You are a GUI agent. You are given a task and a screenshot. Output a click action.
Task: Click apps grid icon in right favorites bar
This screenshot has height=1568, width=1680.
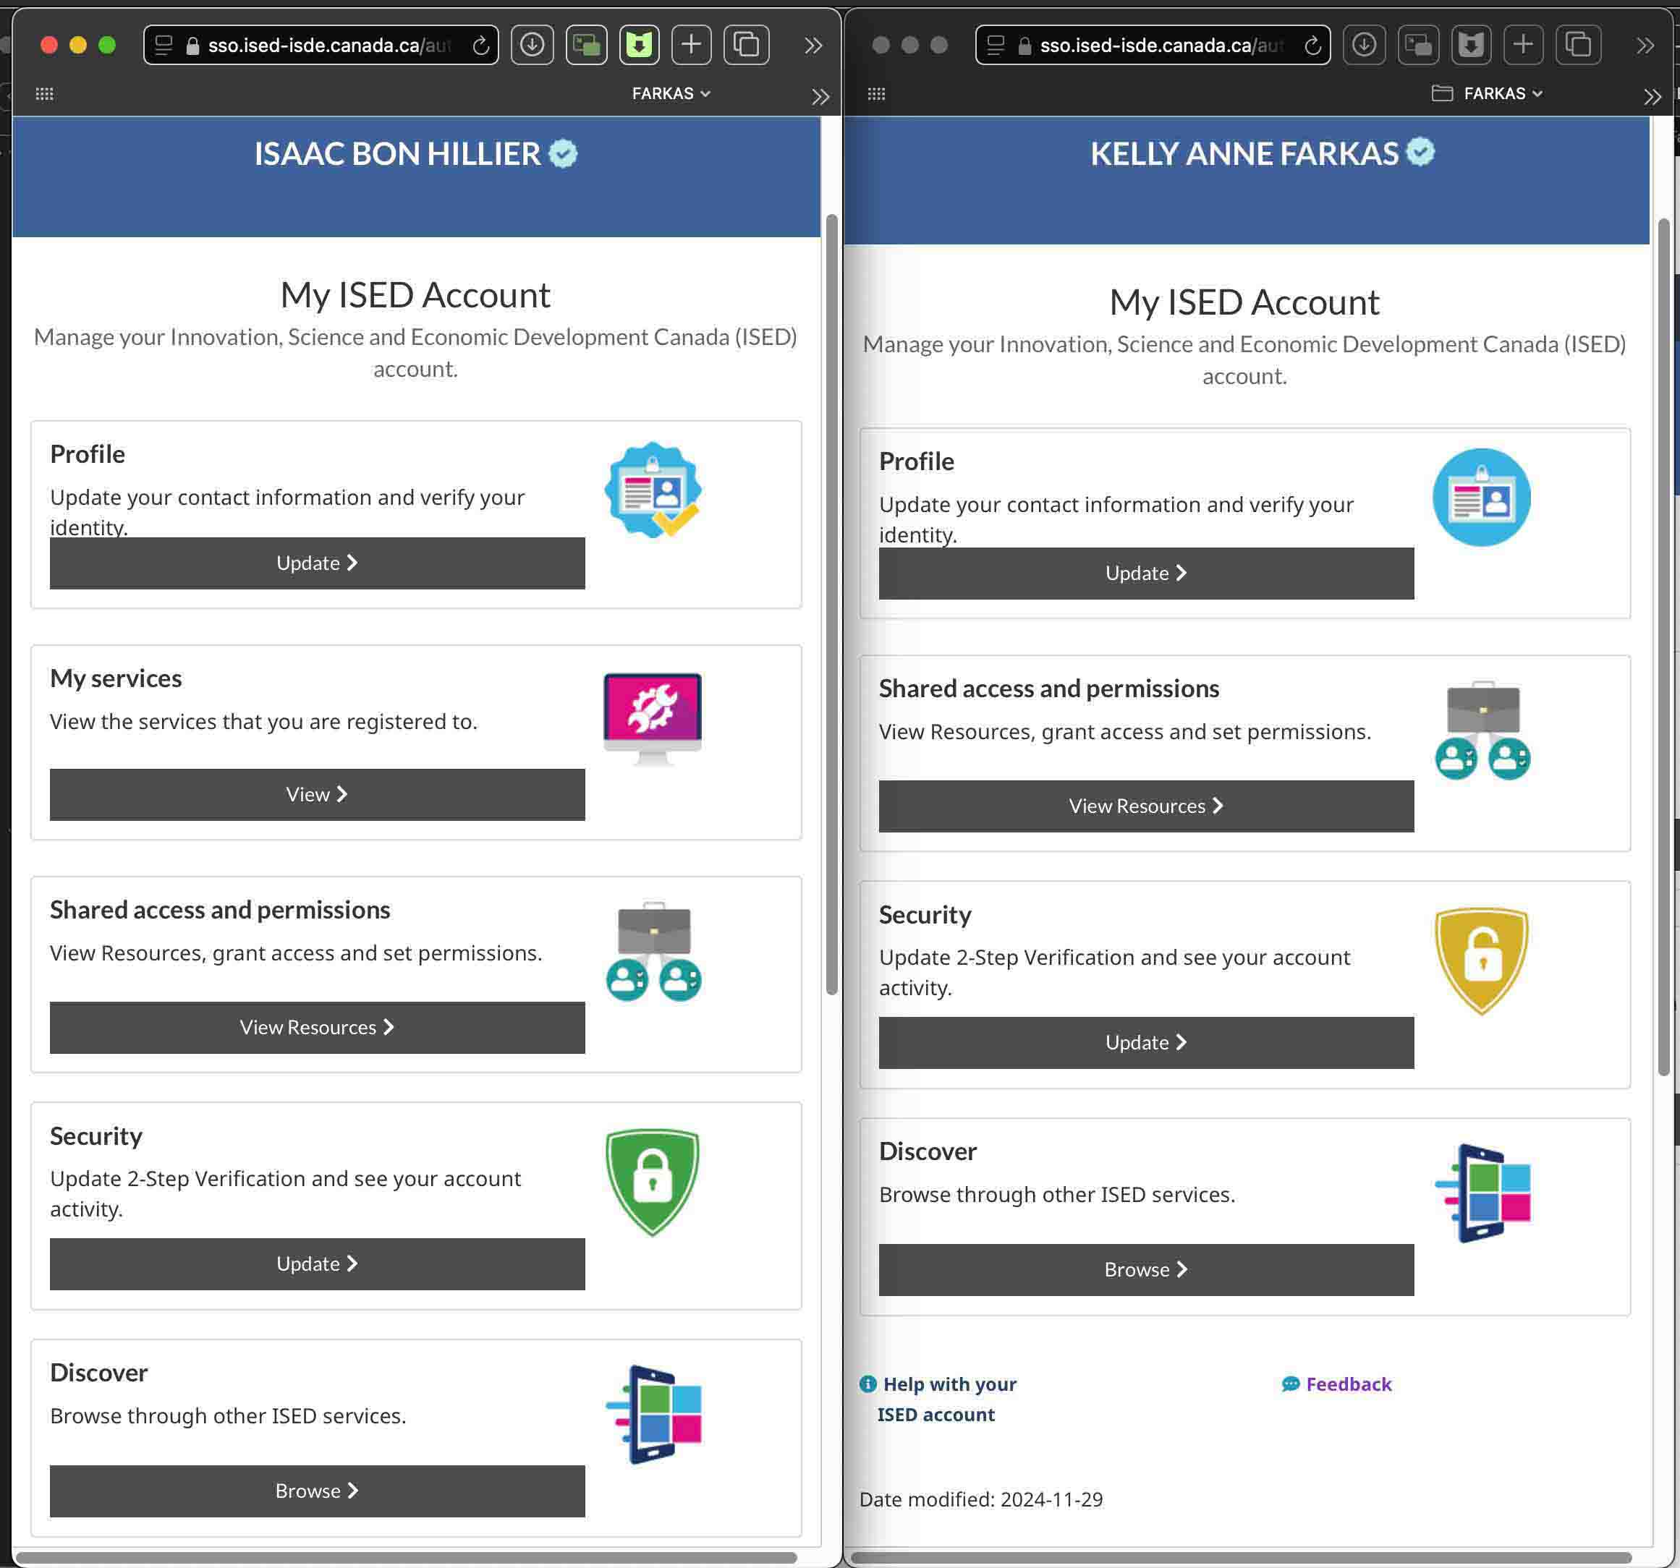876,94
